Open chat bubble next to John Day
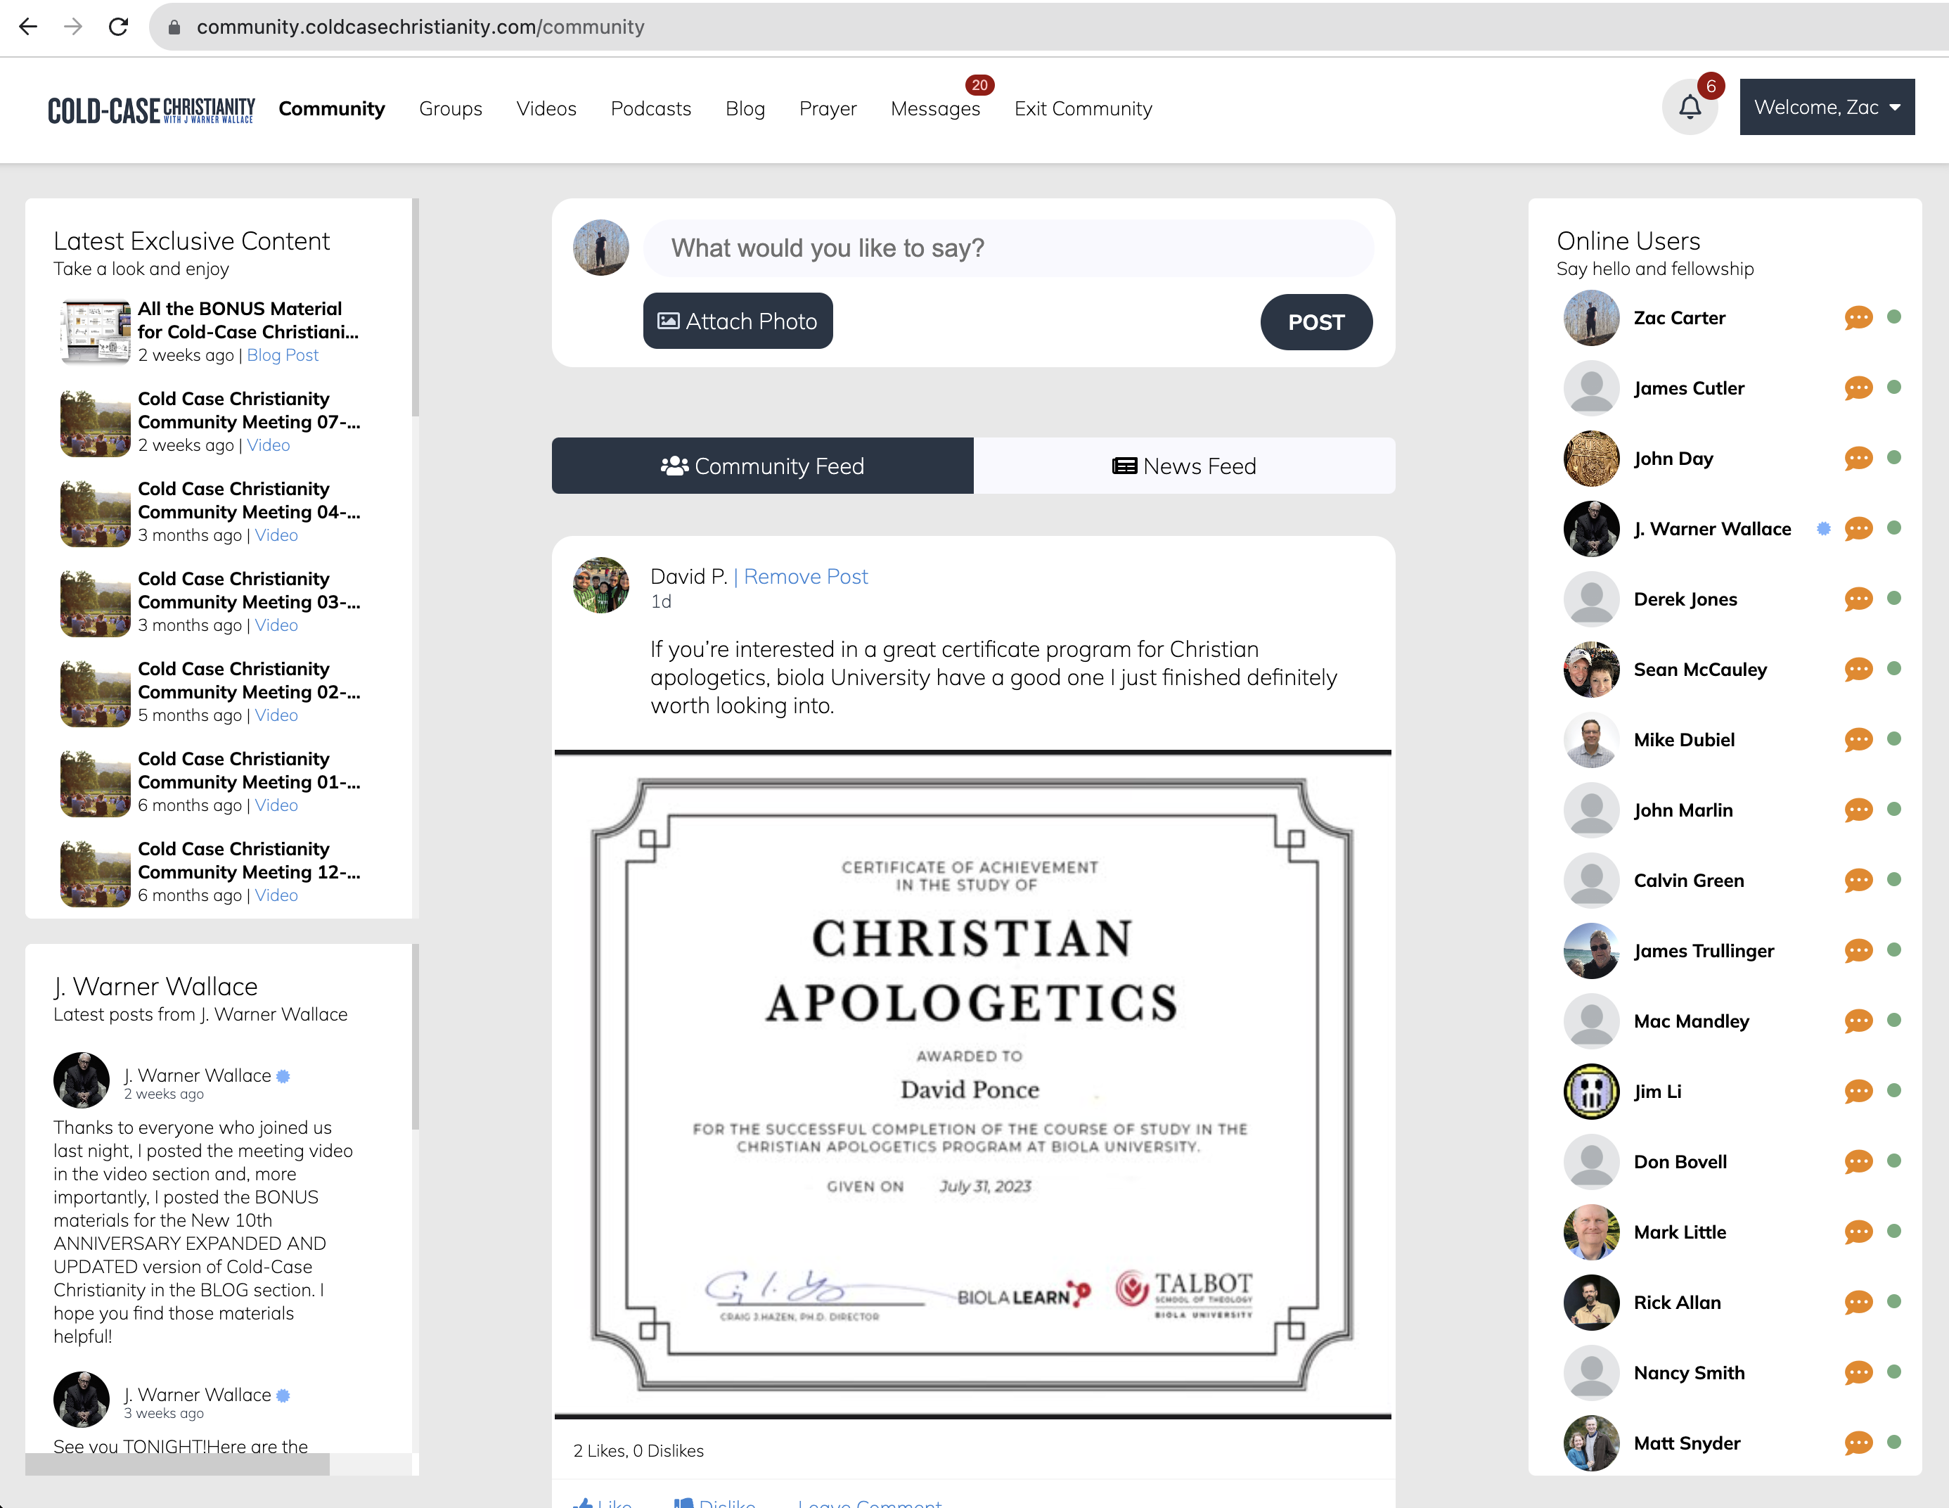Viewport: 1949px width, 1508px height. point(1858,459)
